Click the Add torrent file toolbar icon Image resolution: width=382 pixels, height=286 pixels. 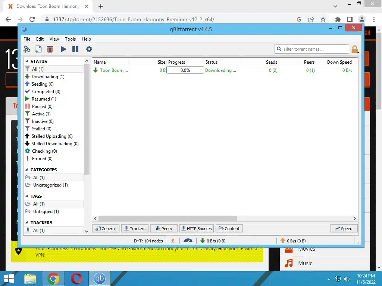38,49
